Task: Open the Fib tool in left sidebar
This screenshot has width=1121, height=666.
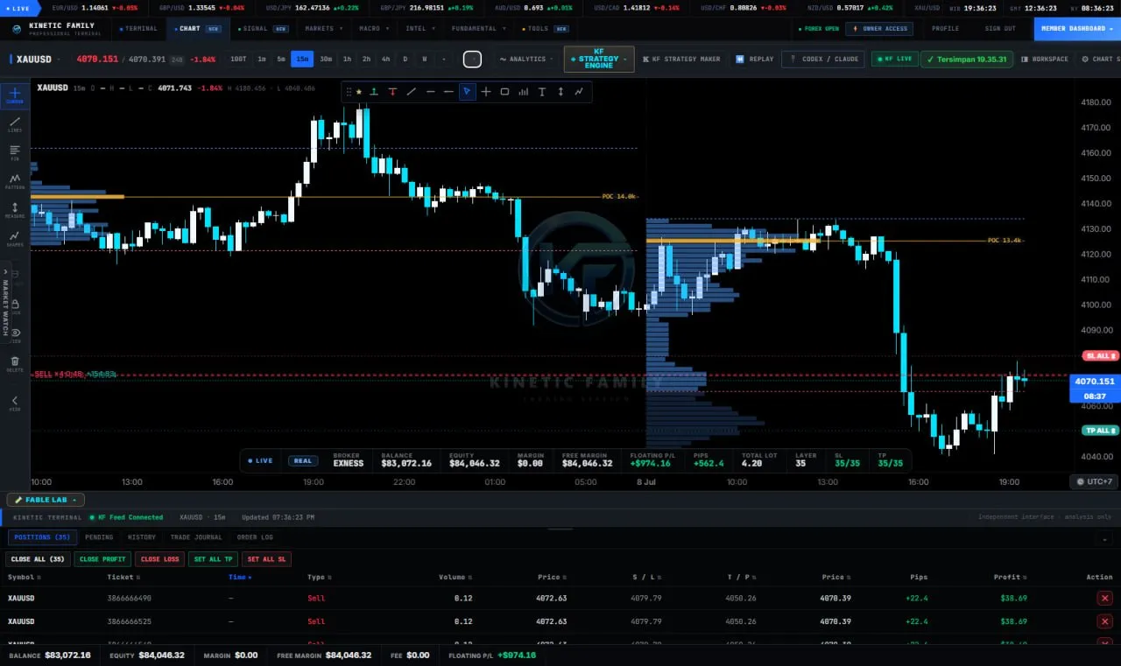Action: (x=15, y=152)
